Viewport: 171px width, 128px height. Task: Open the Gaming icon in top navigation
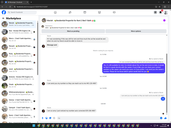click(x=114, y=12)
